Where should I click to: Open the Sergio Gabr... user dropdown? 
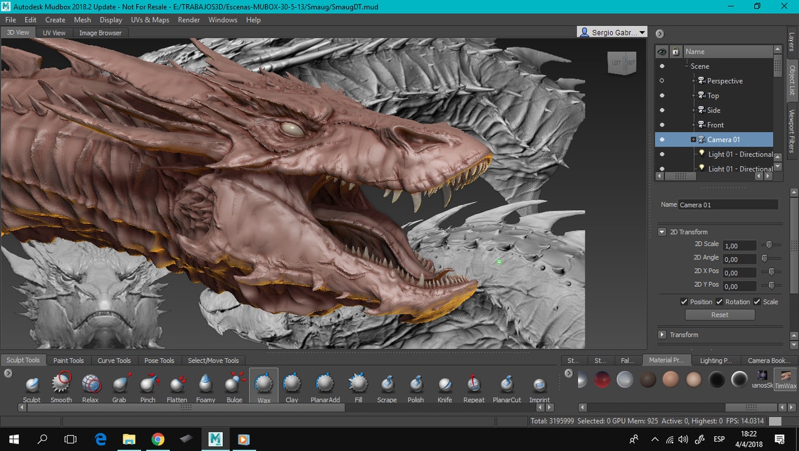click(612, 32)
